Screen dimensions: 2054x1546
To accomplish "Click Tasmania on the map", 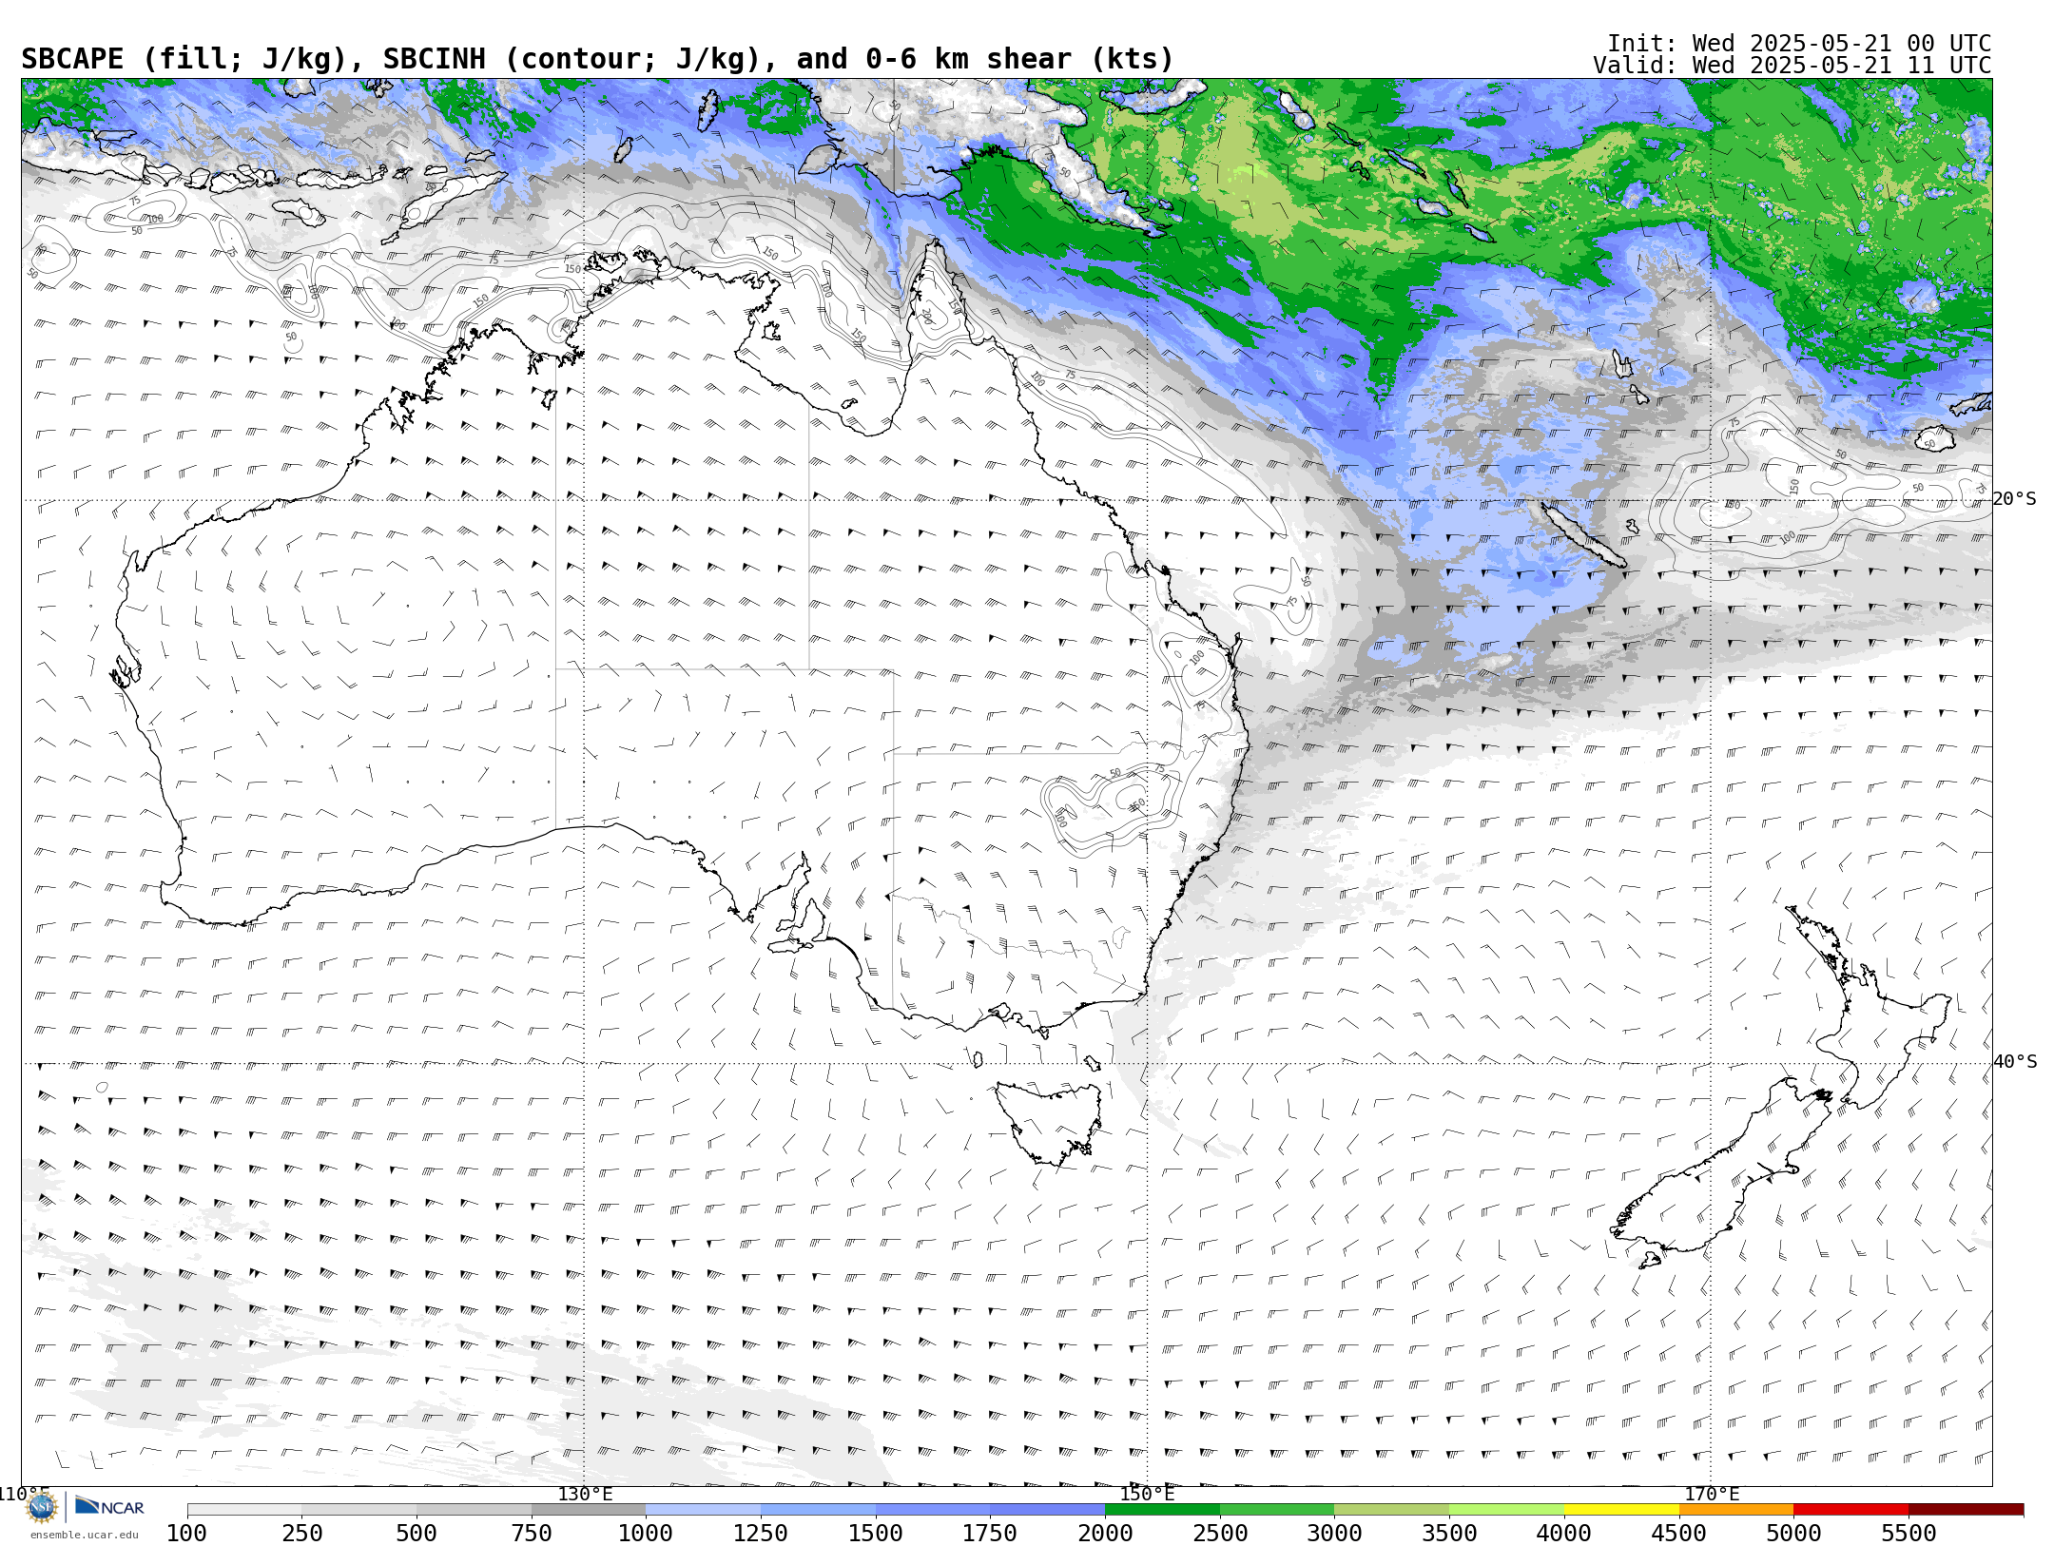I will point(1051,1122).
